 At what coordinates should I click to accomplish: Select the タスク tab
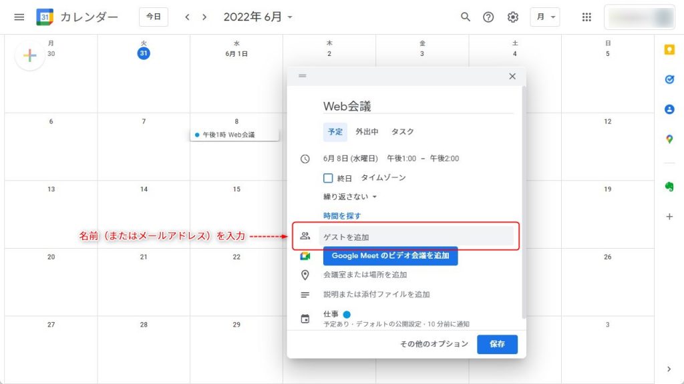(x=402, y=131)
